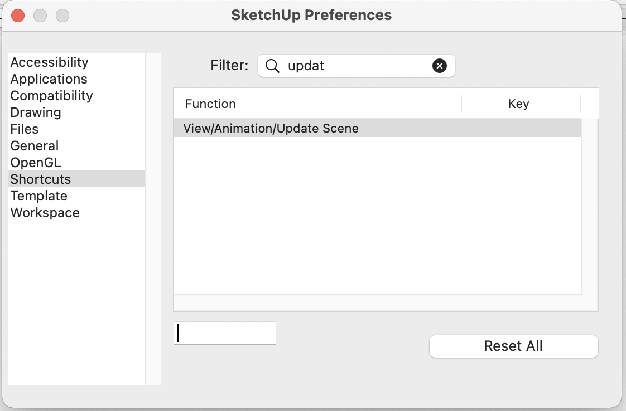Image resolution: width=626 pixels, height=411 pixels.
Task: Switch to Files preferences
Action: [x=25, y=129]
